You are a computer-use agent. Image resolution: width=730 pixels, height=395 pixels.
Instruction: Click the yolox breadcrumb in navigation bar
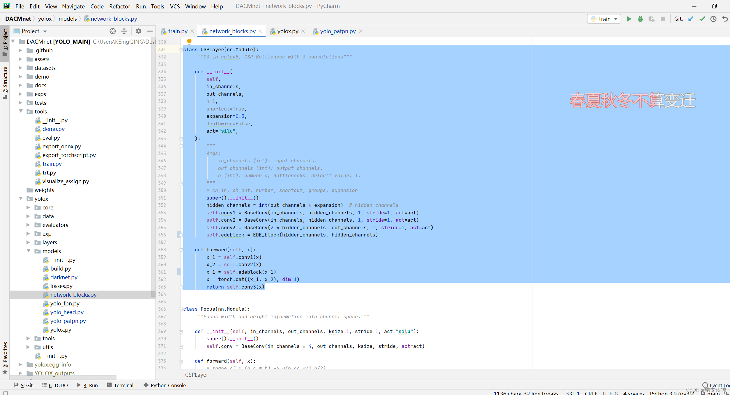tap(45, 19)
